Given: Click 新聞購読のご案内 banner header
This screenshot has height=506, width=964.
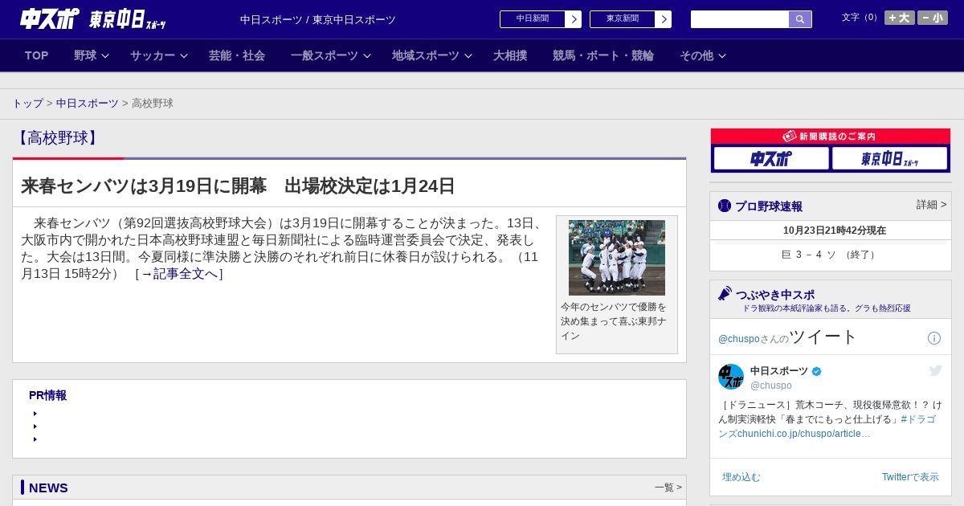Looking at the screenshot, I should tap(831, 137).
